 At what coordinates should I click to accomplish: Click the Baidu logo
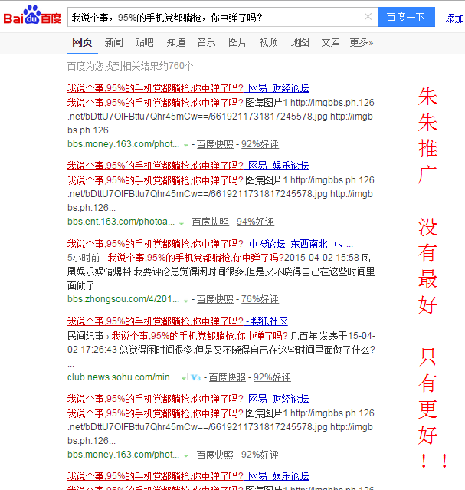click(32, 15)
